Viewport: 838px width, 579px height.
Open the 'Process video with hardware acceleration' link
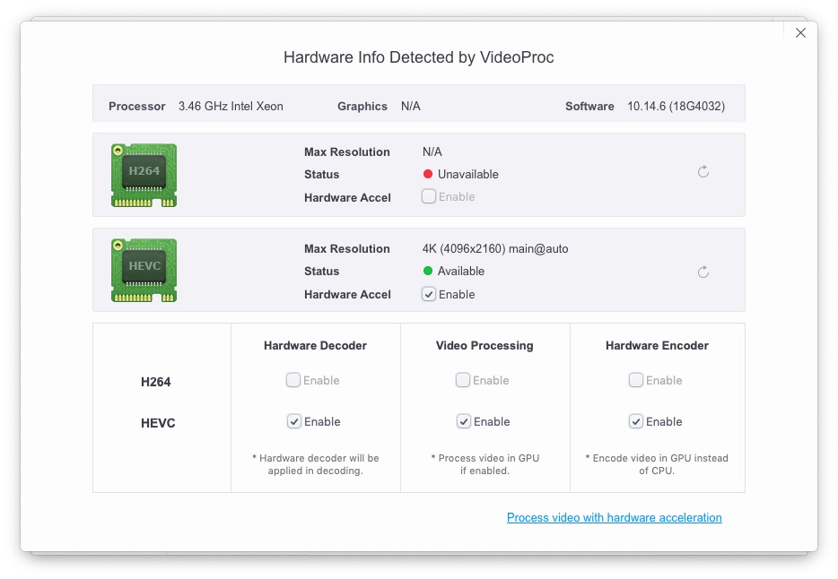tap(614, 517)
